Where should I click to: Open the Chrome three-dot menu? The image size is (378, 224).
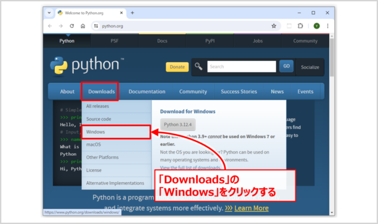click(x=328, y=26)
